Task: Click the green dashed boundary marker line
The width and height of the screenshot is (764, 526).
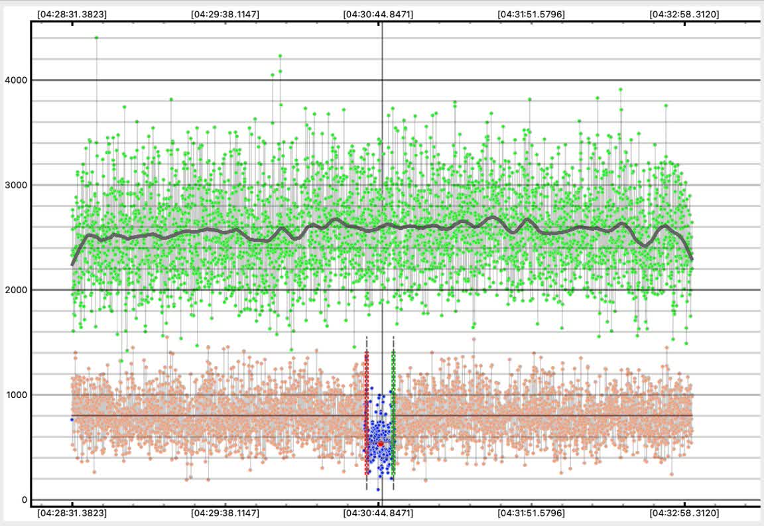Action: click(x=393, y=411)
